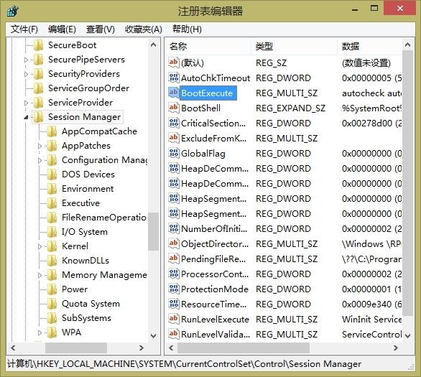Click the ProtectionMode DWORD icon
Image resolution: width=421 pixels, height=377 pixels.
tap(173, 289)
